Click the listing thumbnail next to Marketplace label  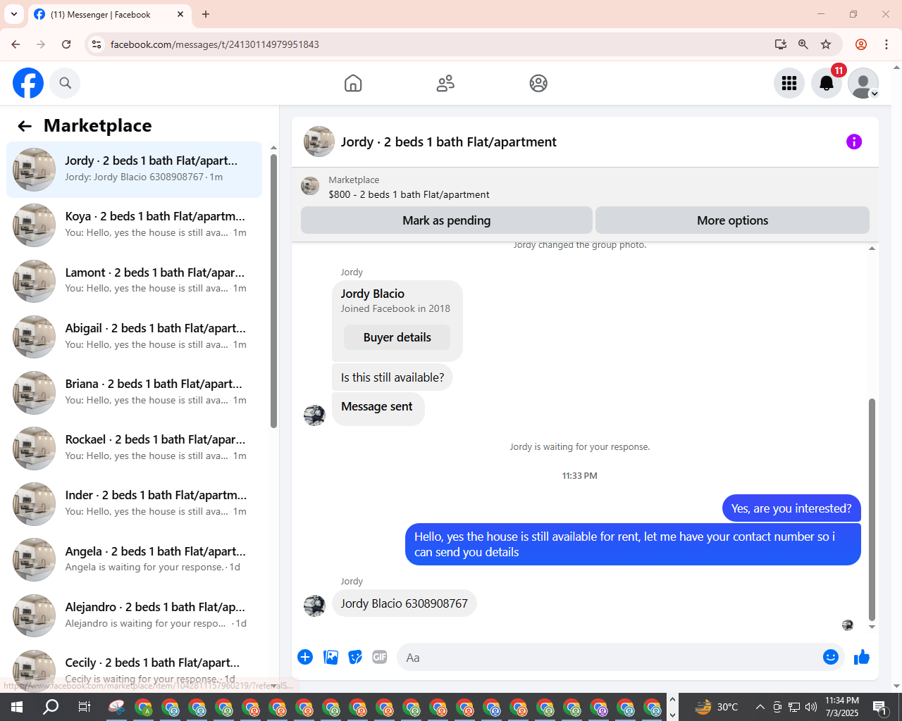click(x=310, y=186)
